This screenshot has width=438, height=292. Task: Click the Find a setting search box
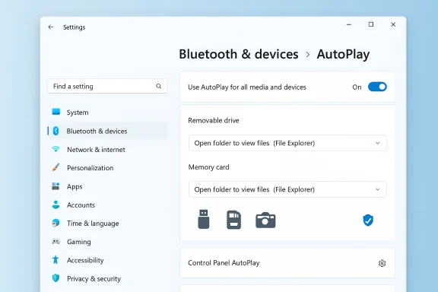(x=107, y=86)
